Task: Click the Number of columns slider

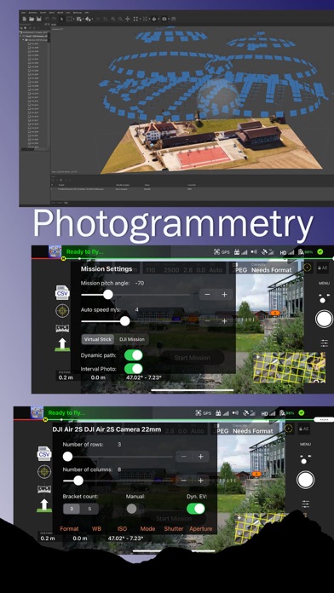Action: pyautogui.click(x=118, y=481)
